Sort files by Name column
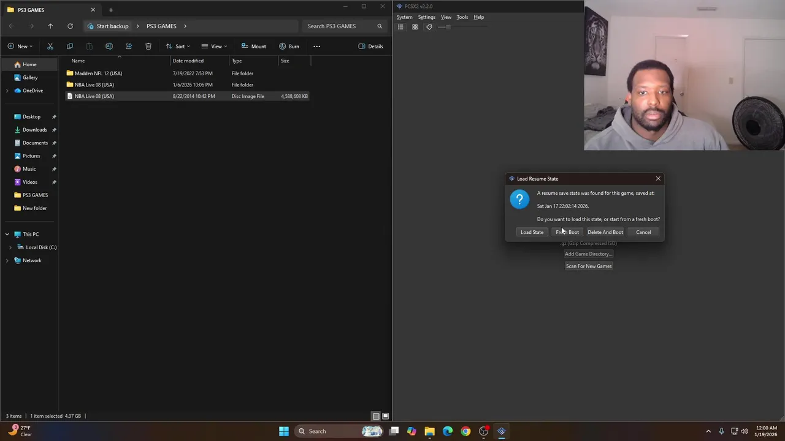 tap(78, 61)
